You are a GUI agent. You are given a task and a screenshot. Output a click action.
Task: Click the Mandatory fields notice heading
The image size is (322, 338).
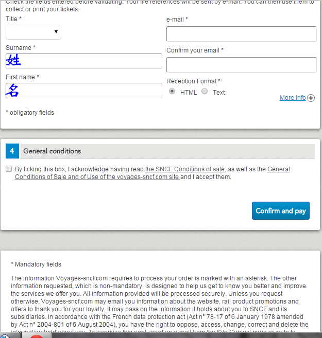point(36,264)
